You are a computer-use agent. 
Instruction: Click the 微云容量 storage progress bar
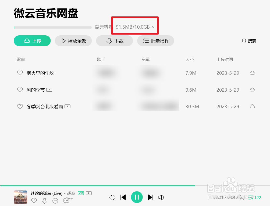[53, 27]
